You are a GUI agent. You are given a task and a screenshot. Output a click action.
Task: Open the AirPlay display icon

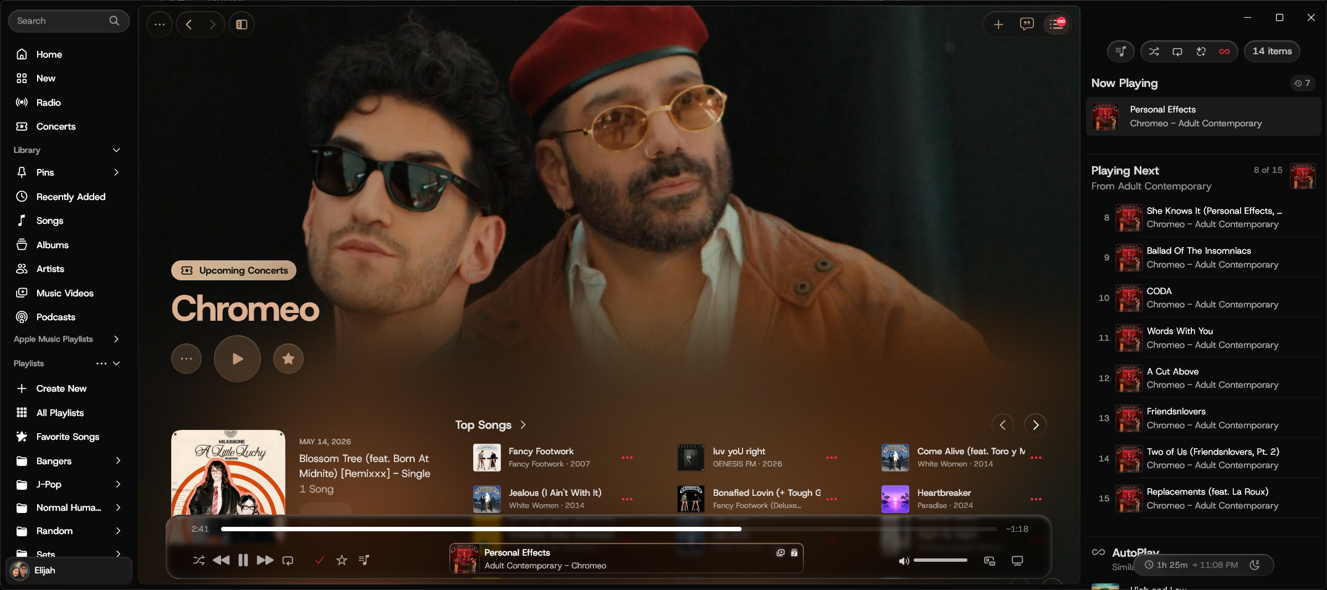pos(1017,561)
